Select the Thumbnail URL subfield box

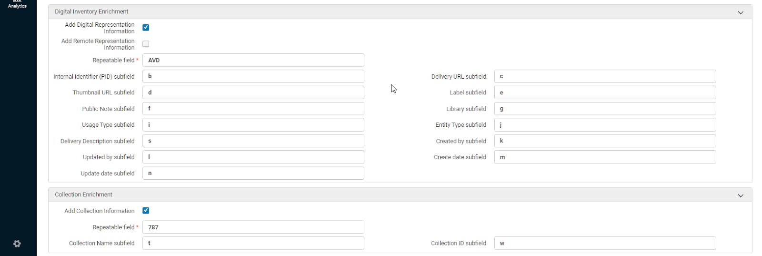[253, 92]
